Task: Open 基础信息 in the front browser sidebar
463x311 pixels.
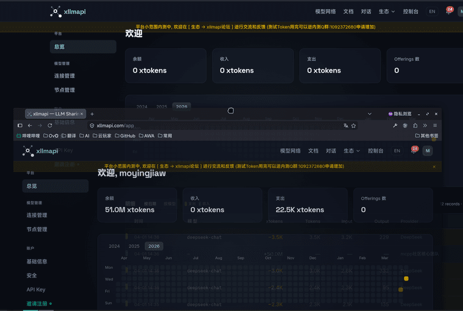Action: click(x=37, y=262)
